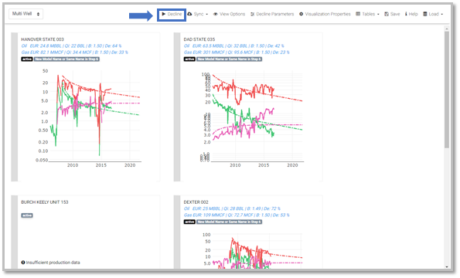Click the vertical scrollbar thumb
Image resolution: width=460 pixels, height=278 pixels.
[x=447, y=90]
